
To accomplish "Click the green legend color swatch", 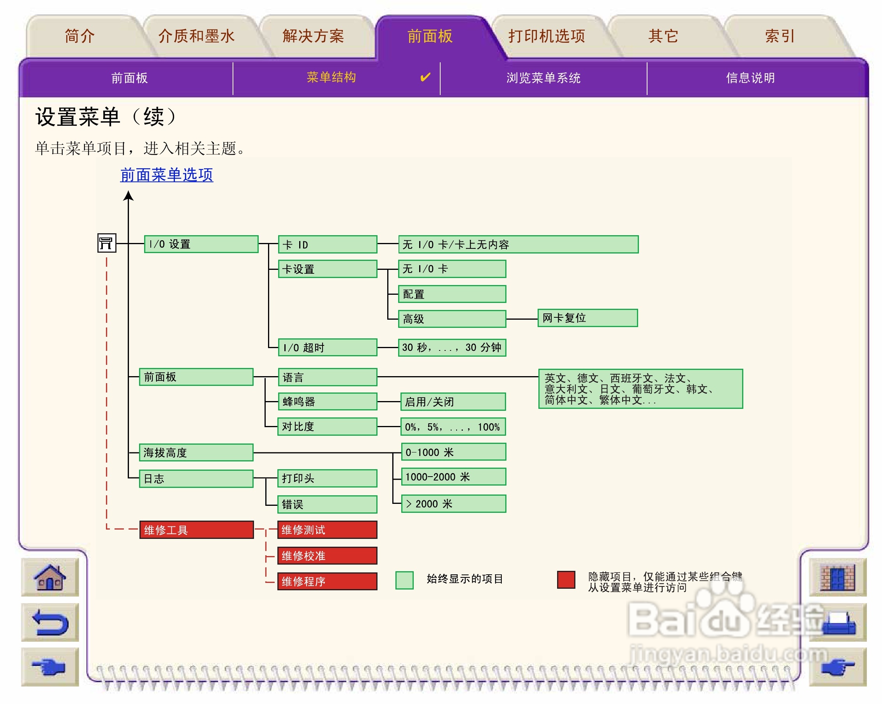I will tap(404, 580).
